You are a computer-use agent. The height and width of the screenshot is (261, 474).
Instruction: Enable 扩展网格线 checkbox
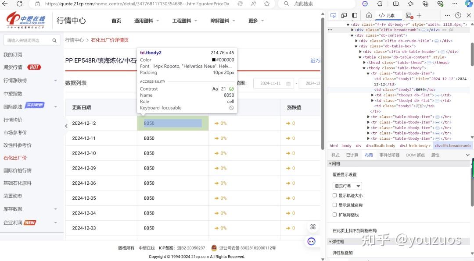coord(334,215)
